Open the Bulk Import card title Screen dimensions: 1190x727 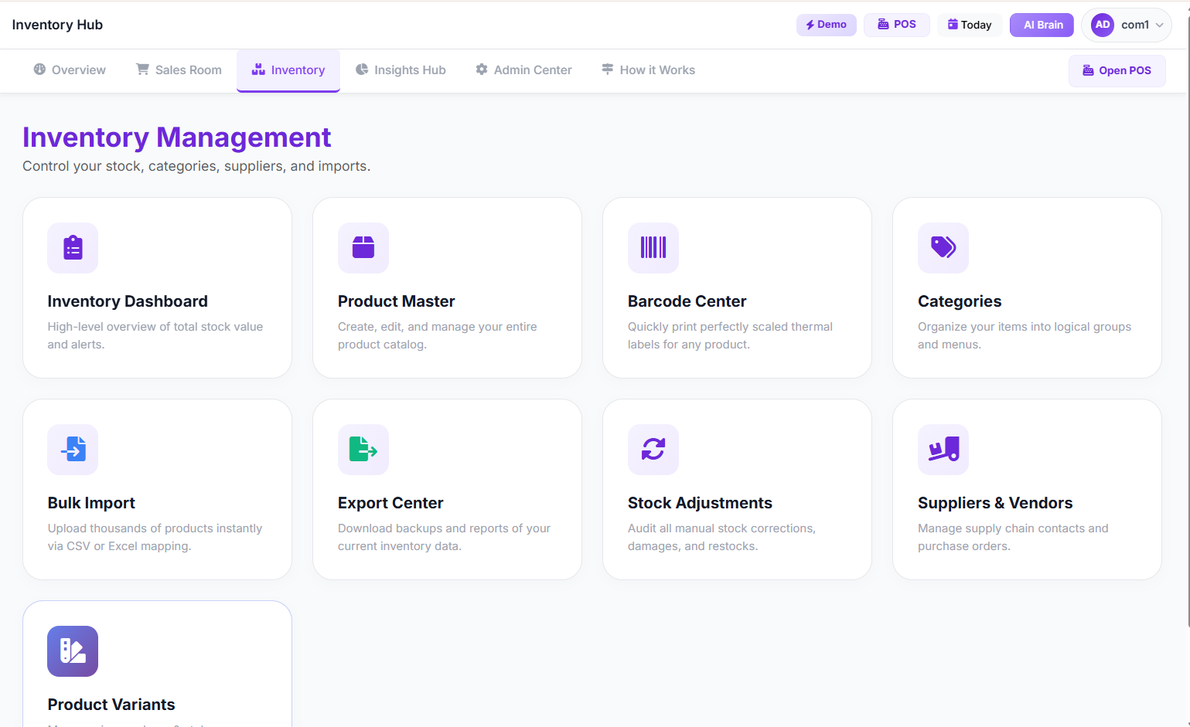click(x=91, y=503)
